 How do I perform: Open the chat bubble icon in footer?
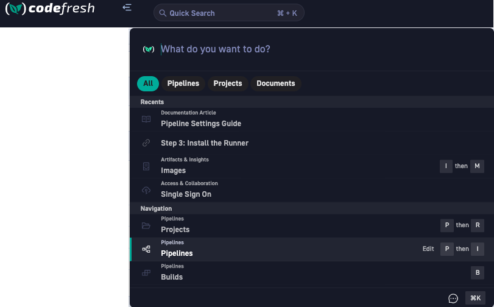tap(453, 298)
